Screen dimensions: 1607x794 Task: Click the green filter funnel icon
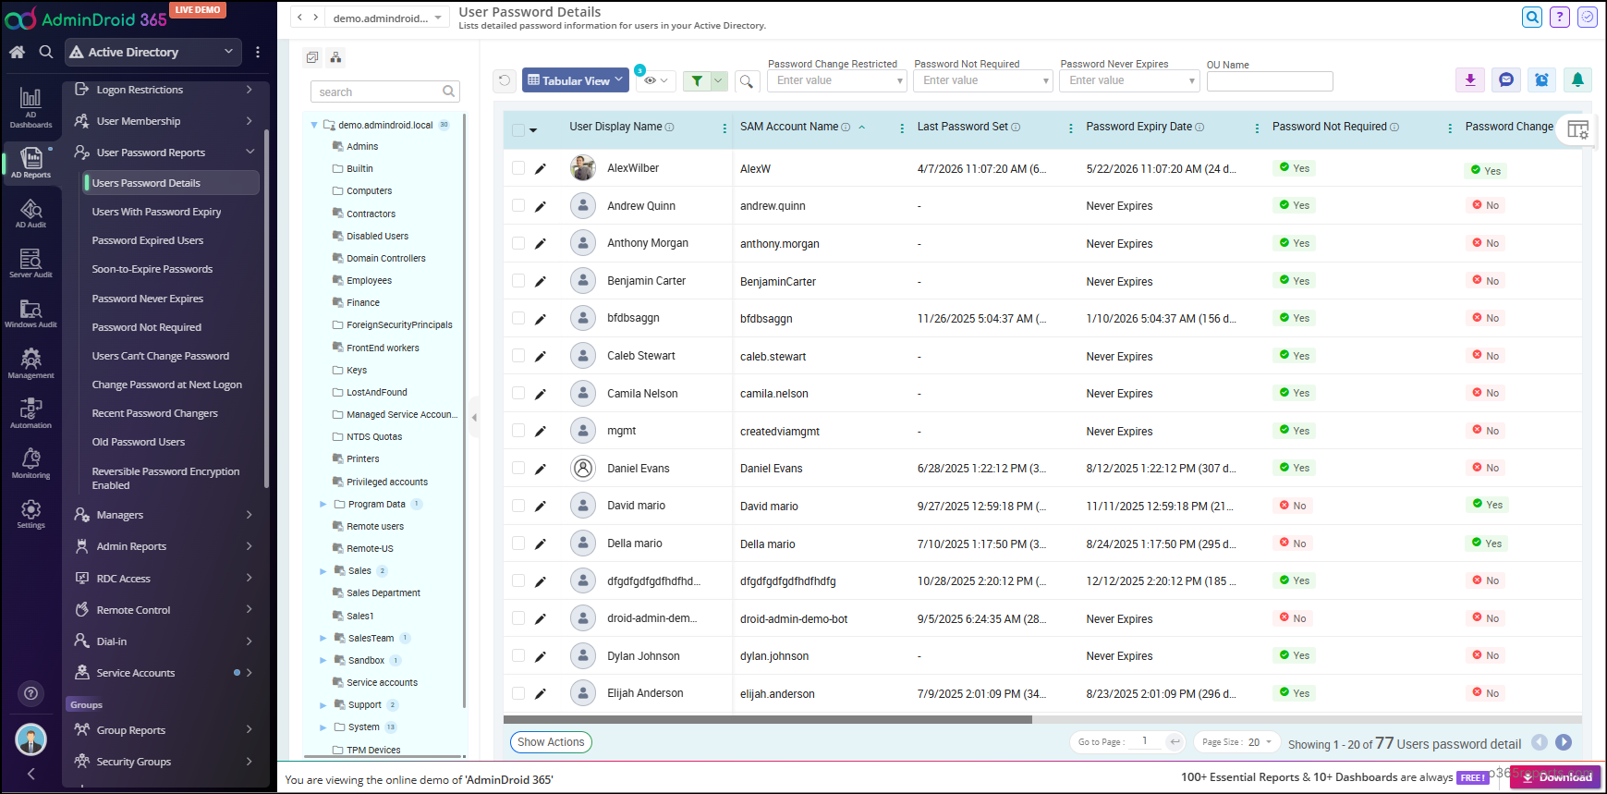click(698, 80)
